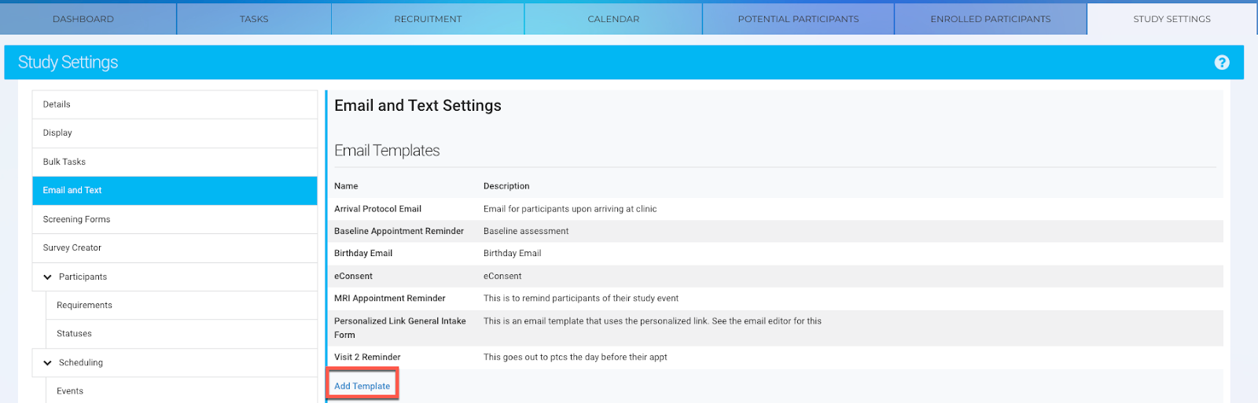Open the Birthday Email template row

point(774,253)
